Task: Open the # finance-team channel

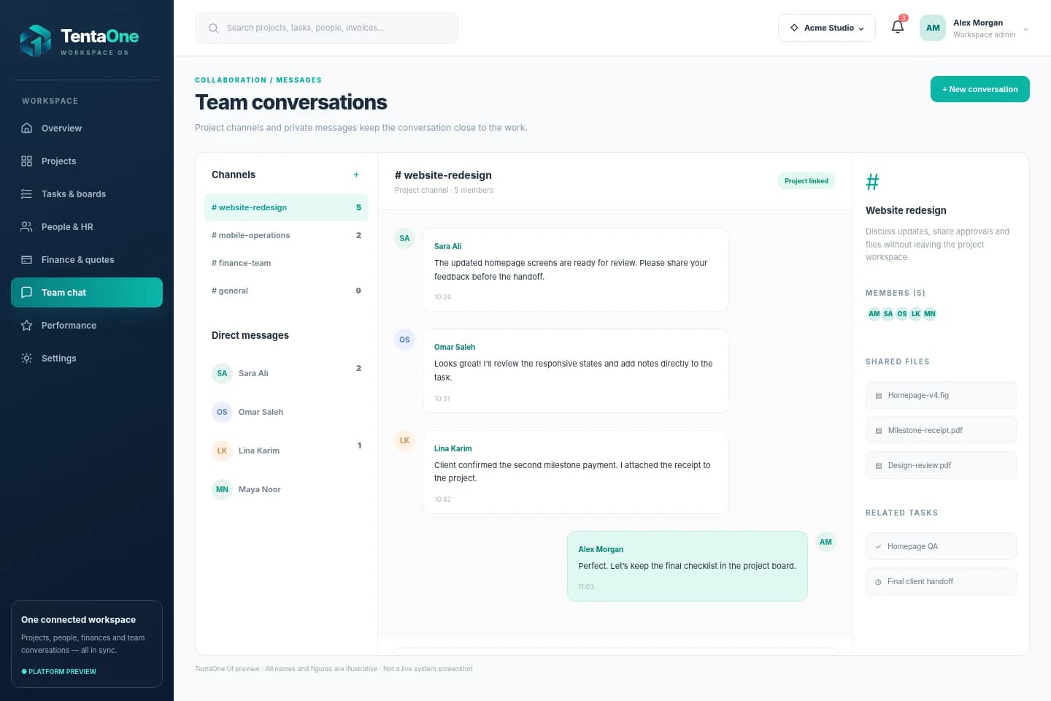Action: (x=286, y=263)
